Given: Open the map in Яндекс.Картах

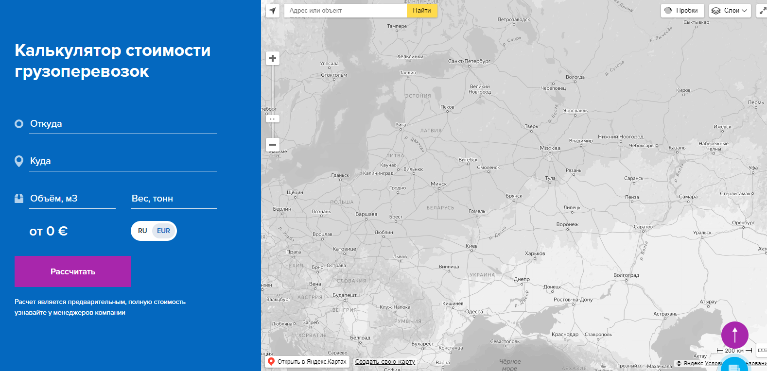Looking at the screenshot, I should pos(307,362).
